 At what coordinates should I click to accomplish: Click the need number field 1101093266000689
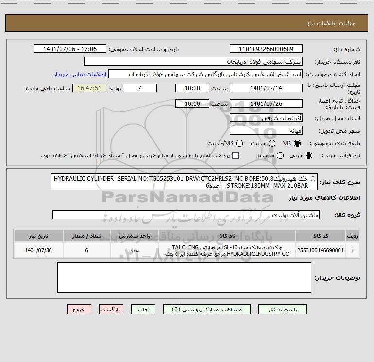[266, 49]
